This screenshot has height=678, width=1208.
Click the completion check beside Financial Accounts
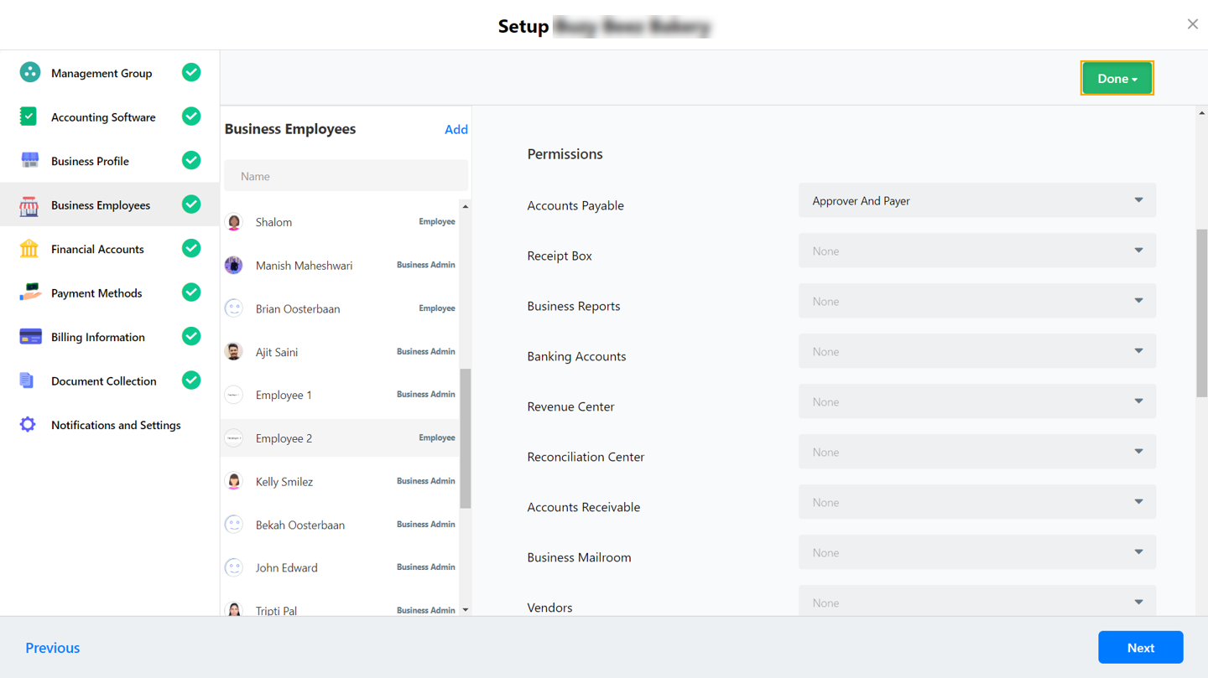(x=191, y=248)
